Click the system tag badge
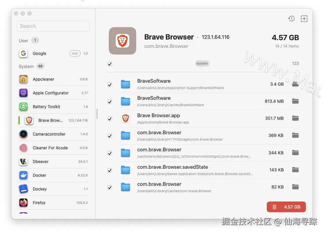Screen dimensions: 324x233 click(x=202, y=64)
